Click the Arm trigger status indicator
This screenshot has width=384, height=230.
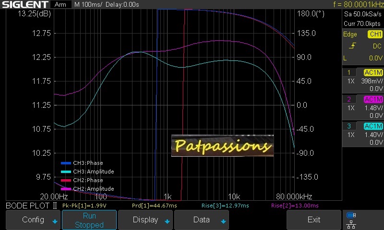pos(60,4)
